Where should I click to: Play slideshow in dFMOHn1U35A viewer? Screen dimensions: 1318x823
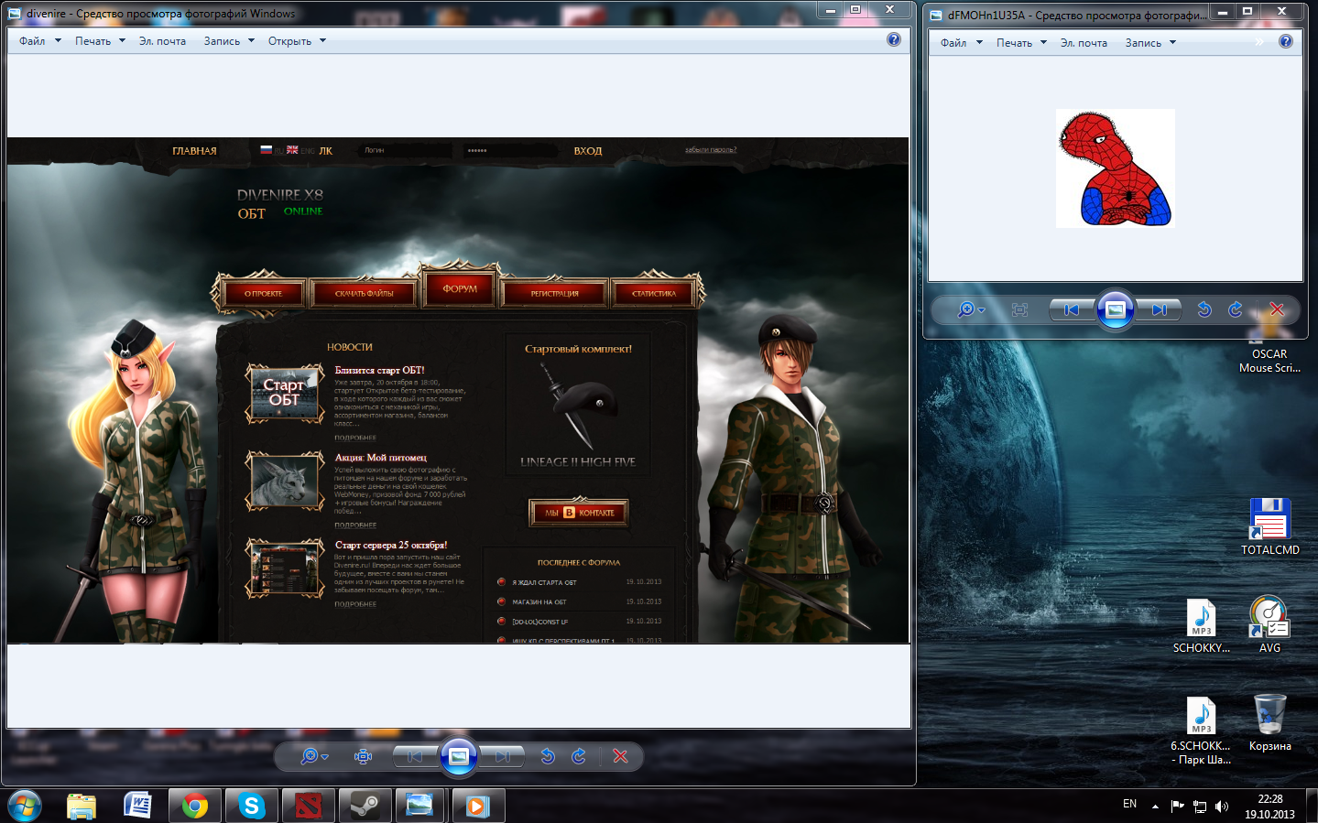(1116, 309)
